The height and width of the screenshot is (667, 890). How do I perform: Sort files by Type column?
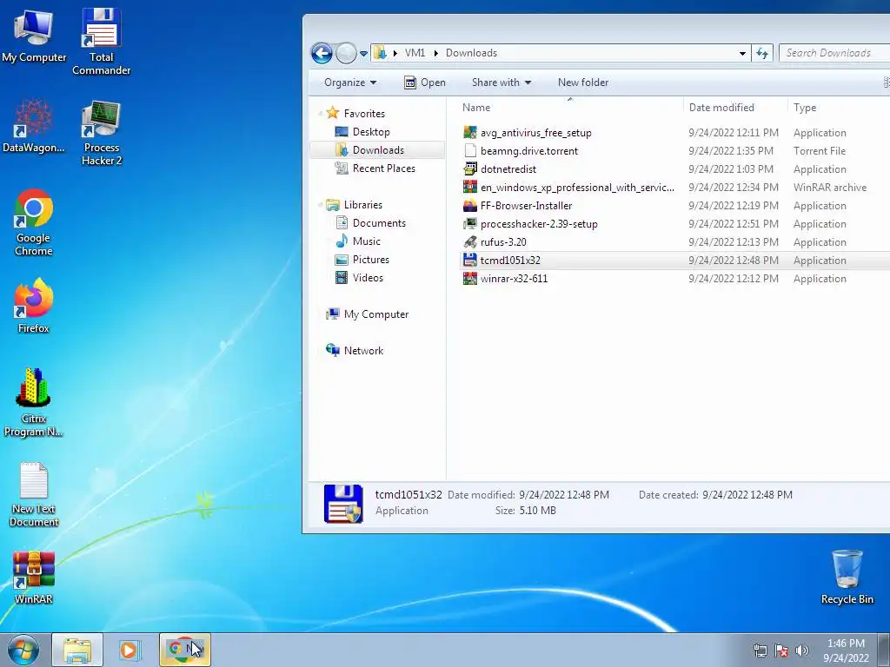tap(838, 107)
